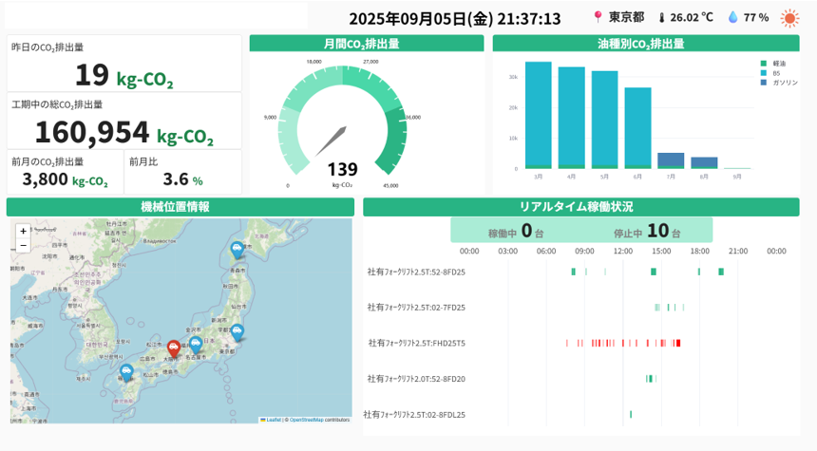The height and width of the screenshot is (451, 817).
Task: Select row 社有フォークリフト2.0T:52-8FD20
Action: click(x=416, y=379)
